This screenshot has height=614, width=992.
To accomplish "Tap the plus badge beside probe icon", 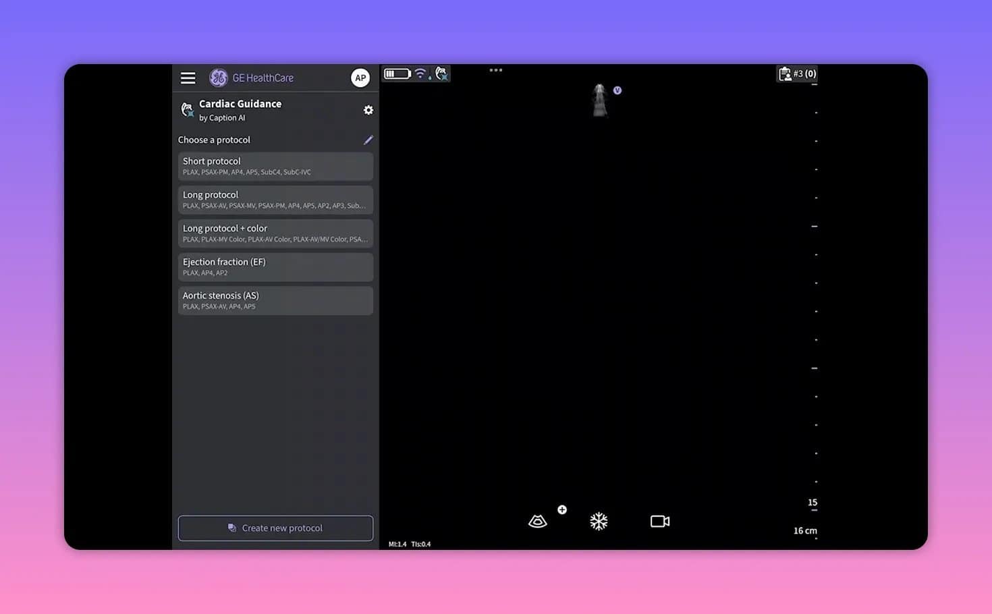I will pyautogui.click(x=562, y=509).
